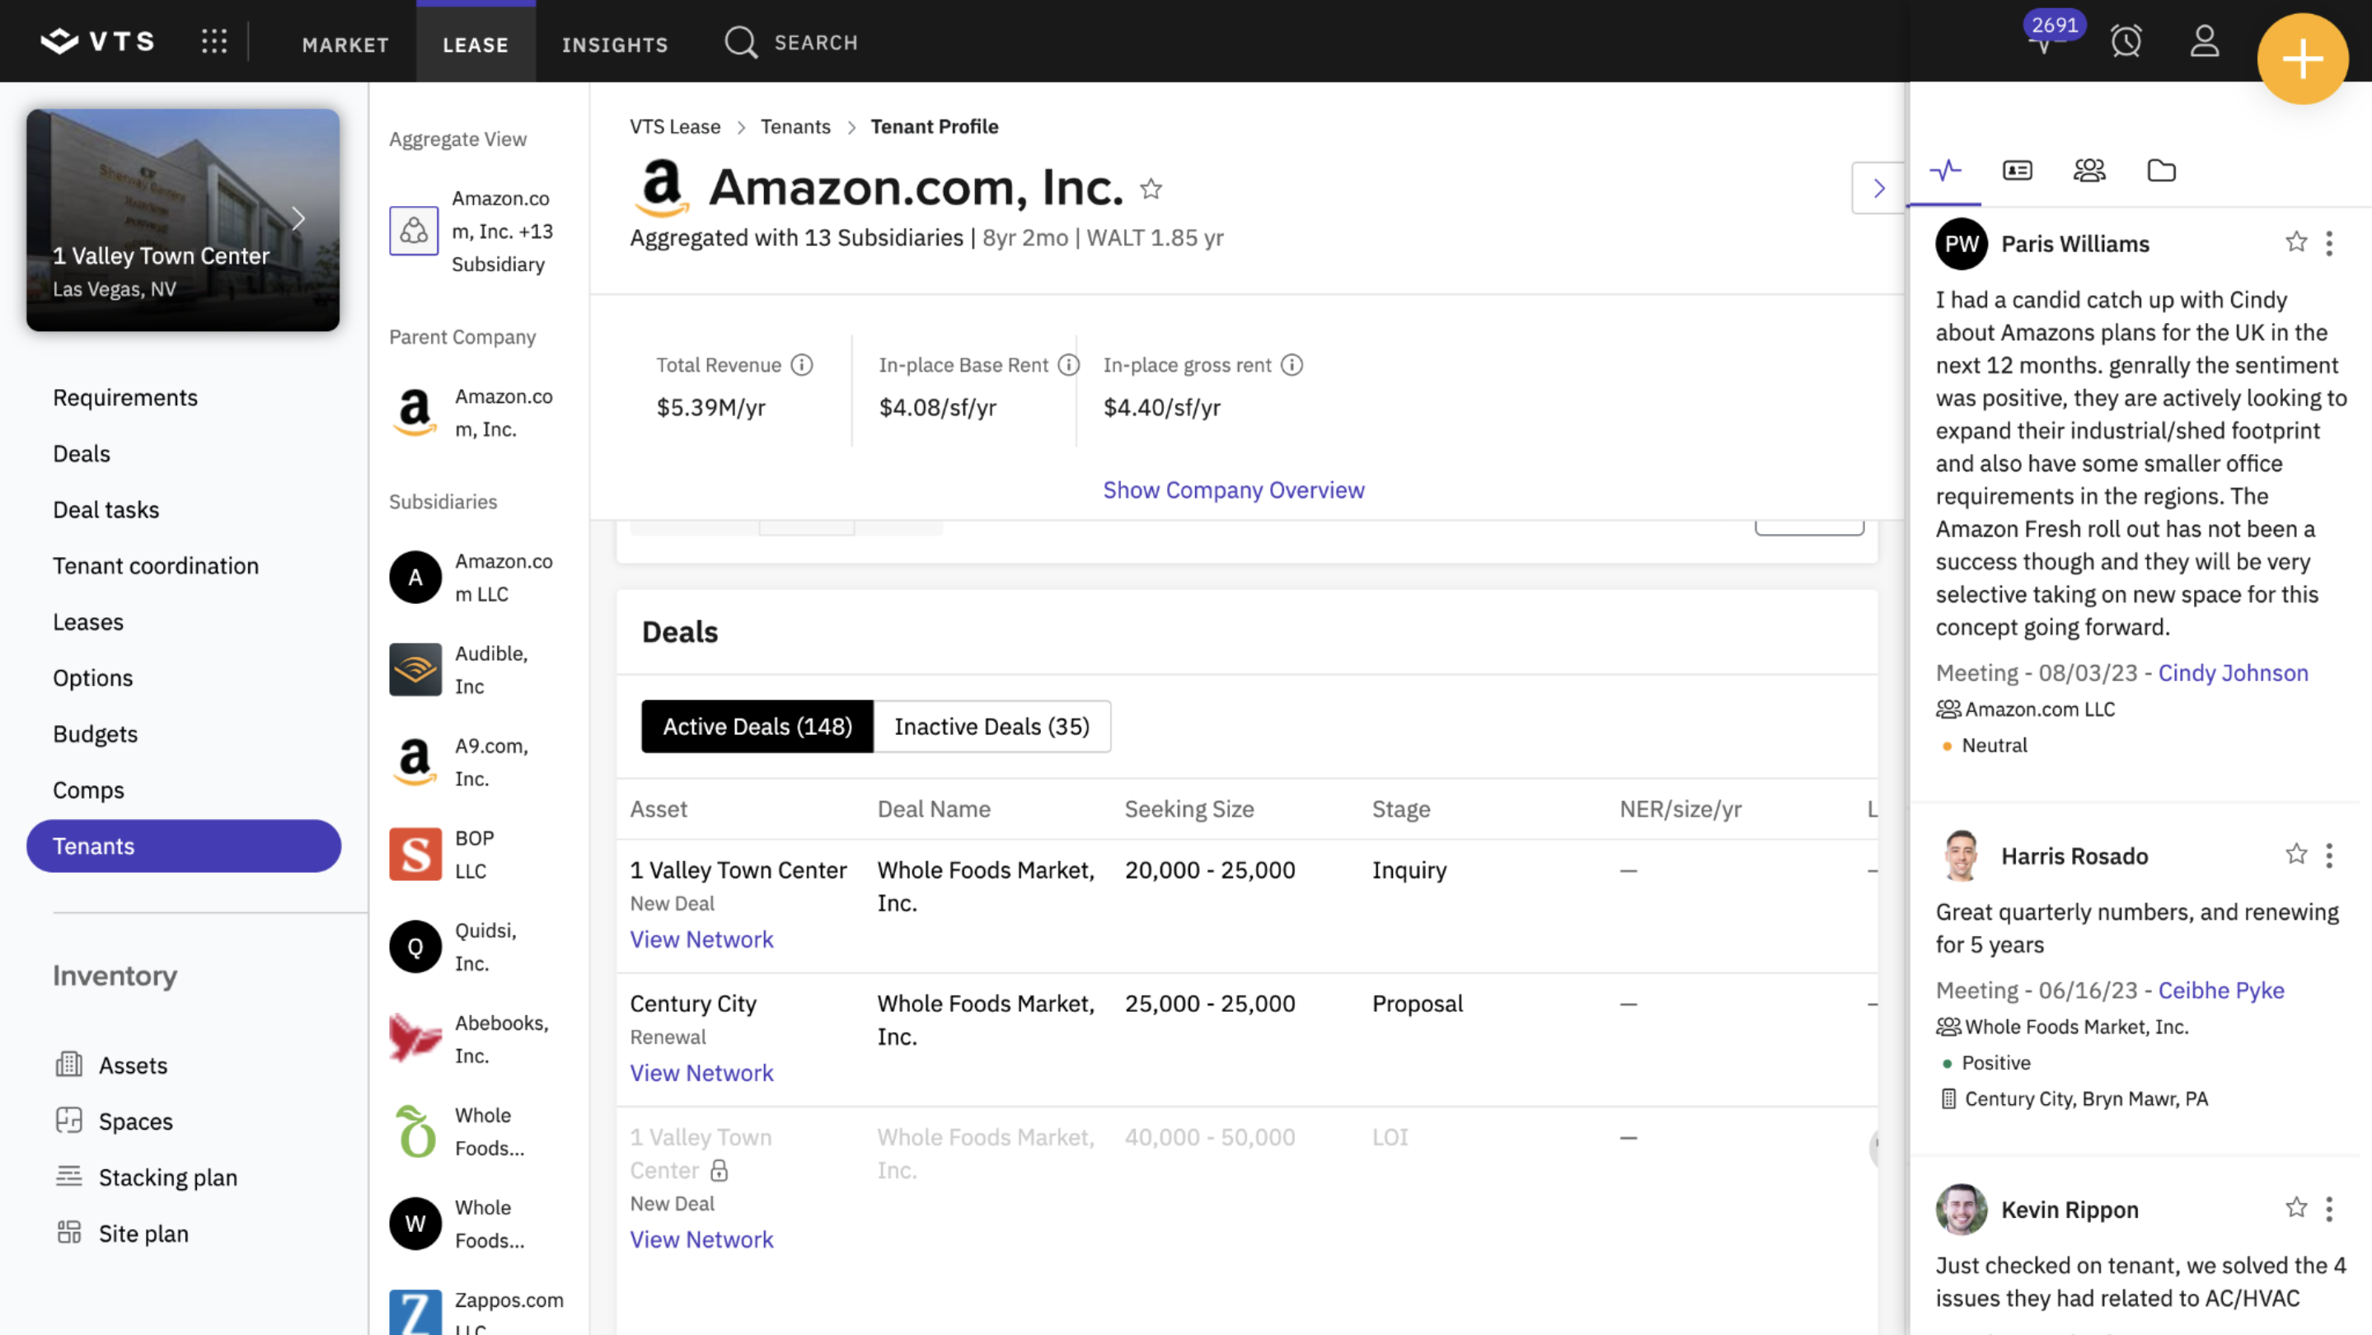
Task: Open the people group tab icon
Action: click(x=2089, y=171)
